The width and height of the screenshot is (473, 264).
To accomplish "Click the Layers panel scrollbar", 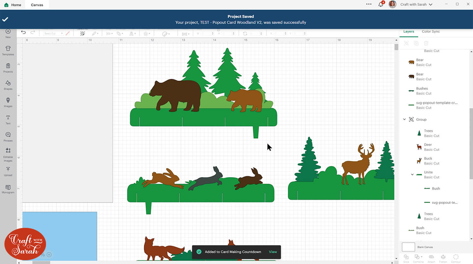I will click(471, 143).
